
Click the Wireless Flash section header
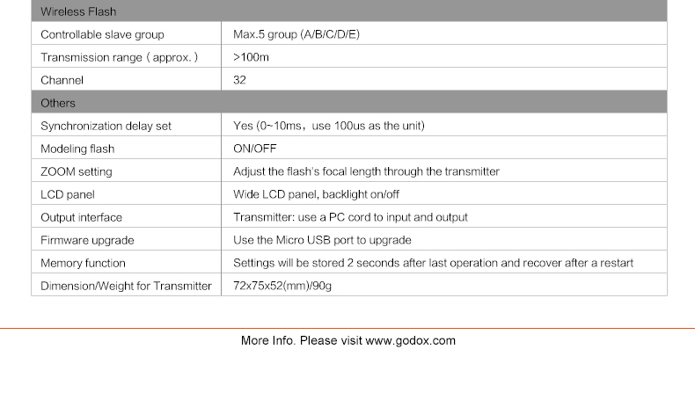78,11
